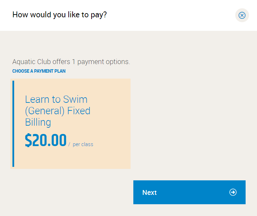Close the payment dialog with the X icon
Screen dimensions: 257x216
(242, 15)
